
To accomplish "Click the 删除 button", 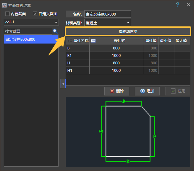I will 117,91.
